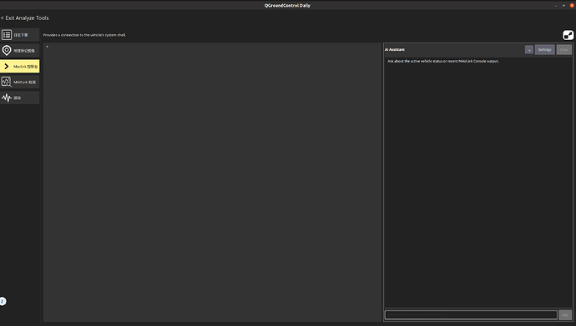The image size is (576, 326).
Task: Open the Vibration waveform icon
Action: [7, 98]
